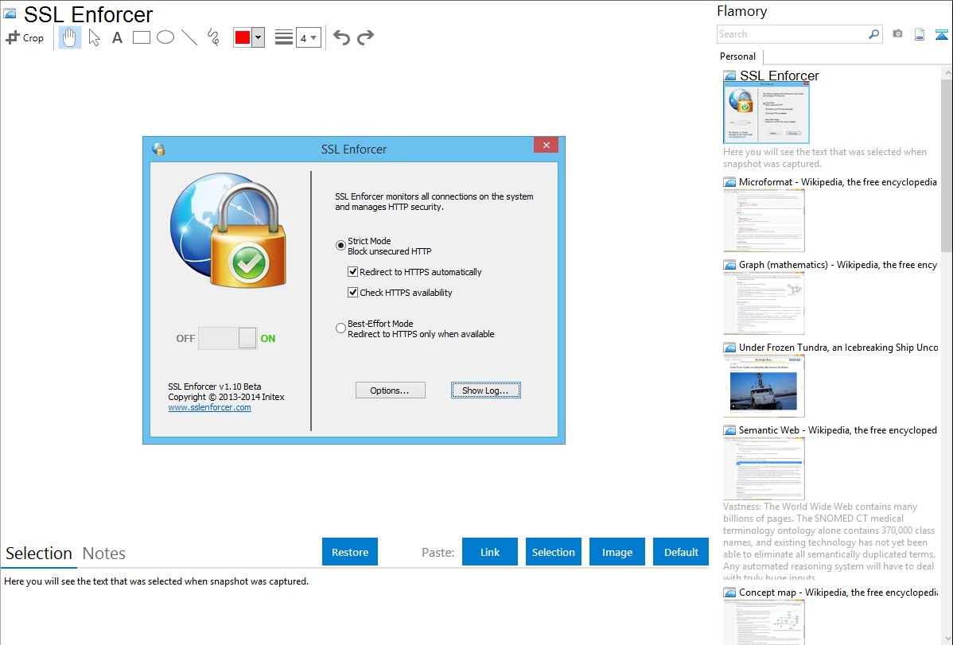
Task: Click the page document icon in Flamory
Action: click(x=920, y=34)
